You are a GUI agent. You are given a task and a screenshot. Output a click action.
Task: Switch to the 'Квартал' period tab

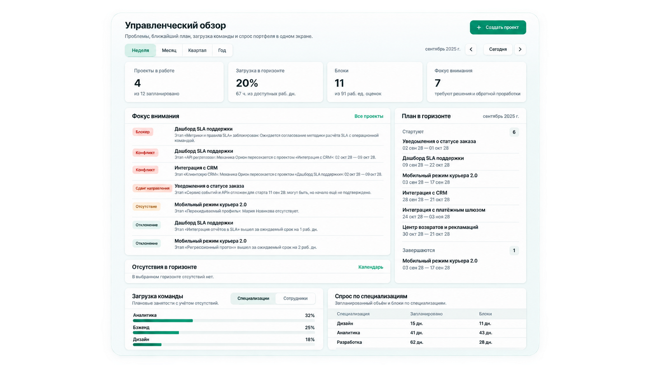(197, 50)
